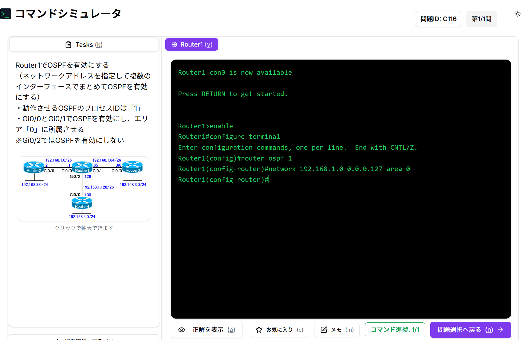Screen dimensions: 524x340
Task: Click the コマンドシミュレータ title heading
Action: [68, 14]
